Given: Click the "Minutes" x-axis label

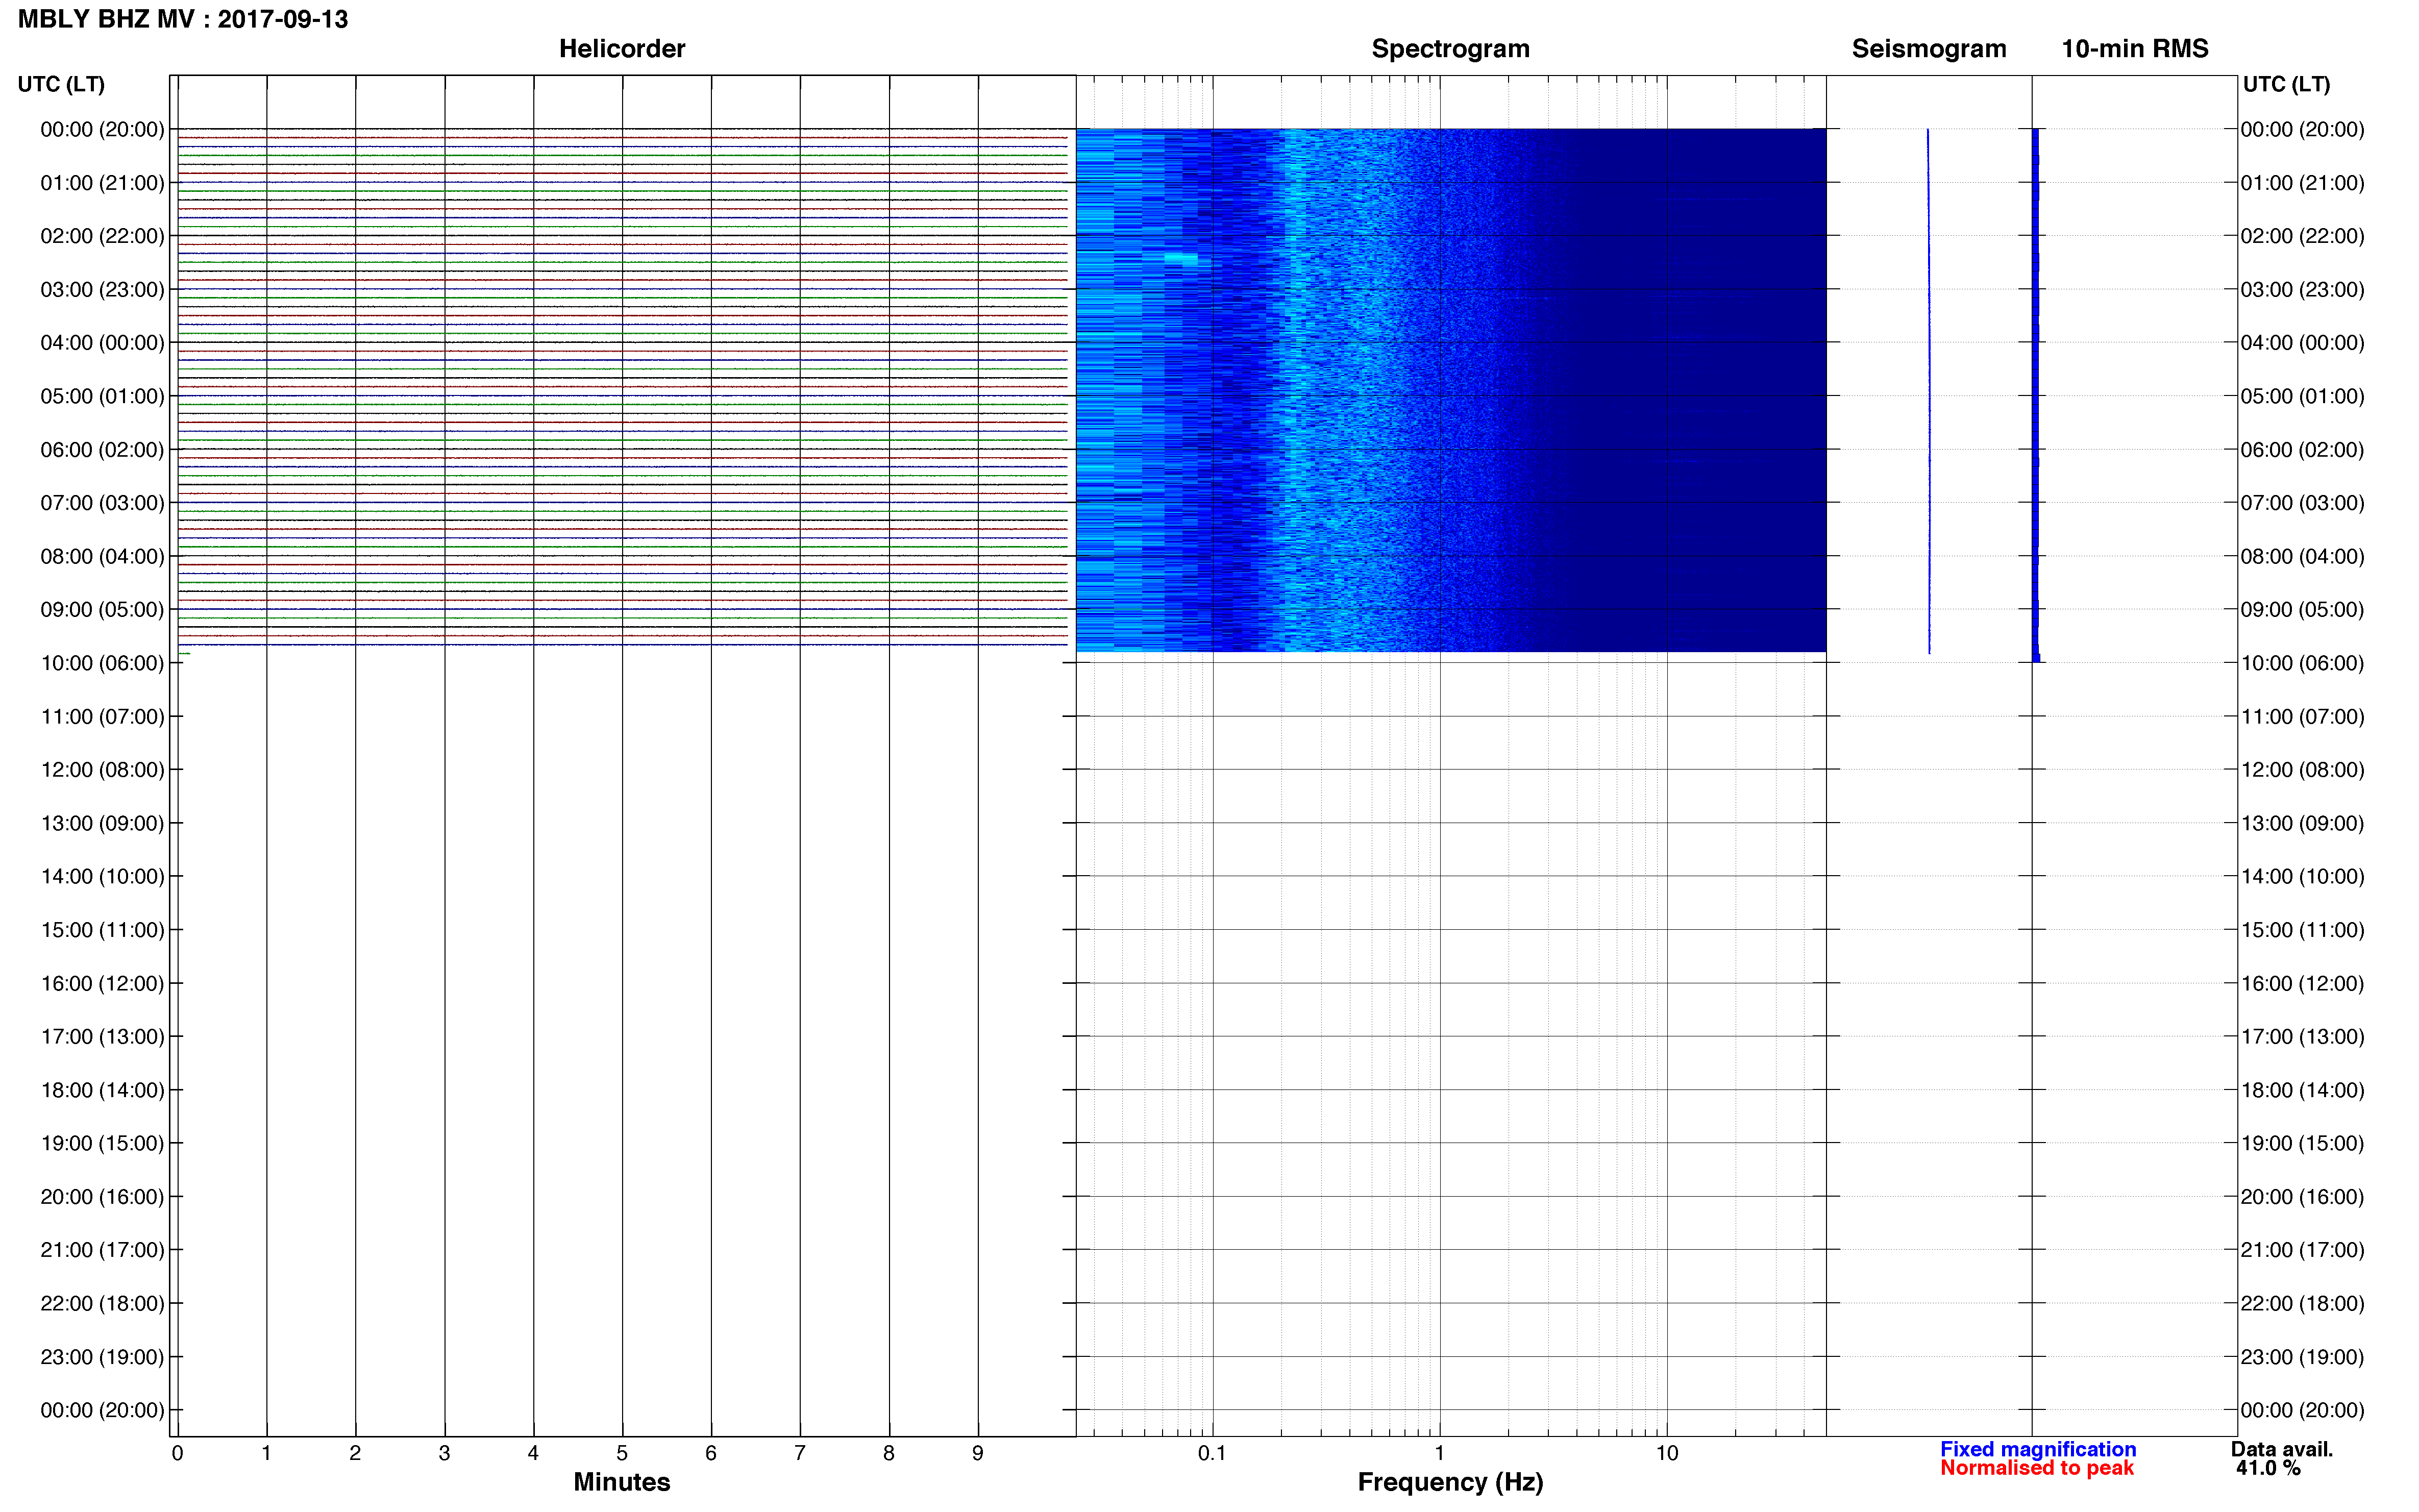Looking at the screenshot, I should [621, 1482].
